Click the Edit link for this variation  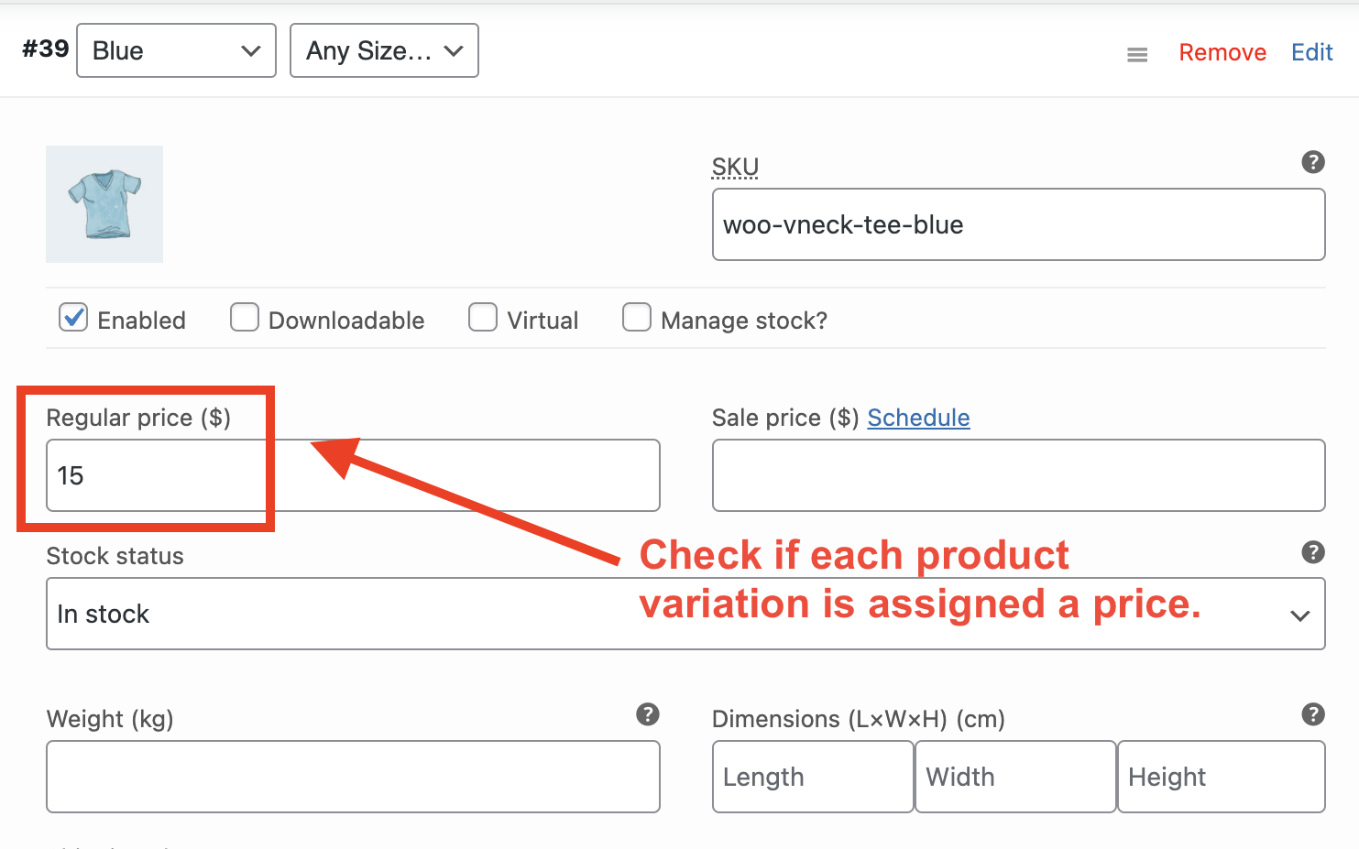pyautogui.click(x=1311, y=52)
